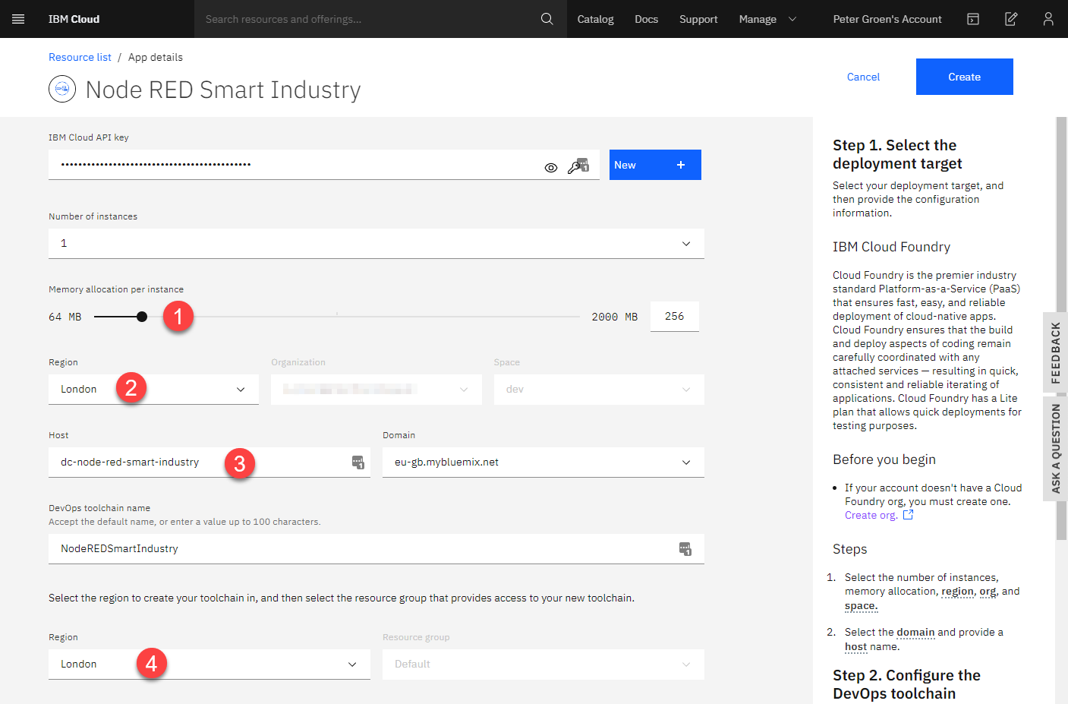Open the hamburger navigation menu
The image size is (1068, 704).
[x=18, y=19]
